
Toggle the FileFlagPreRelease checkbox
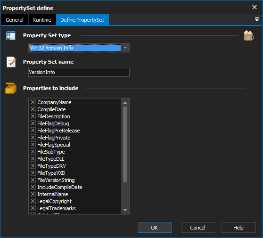(x=33, y=131)
